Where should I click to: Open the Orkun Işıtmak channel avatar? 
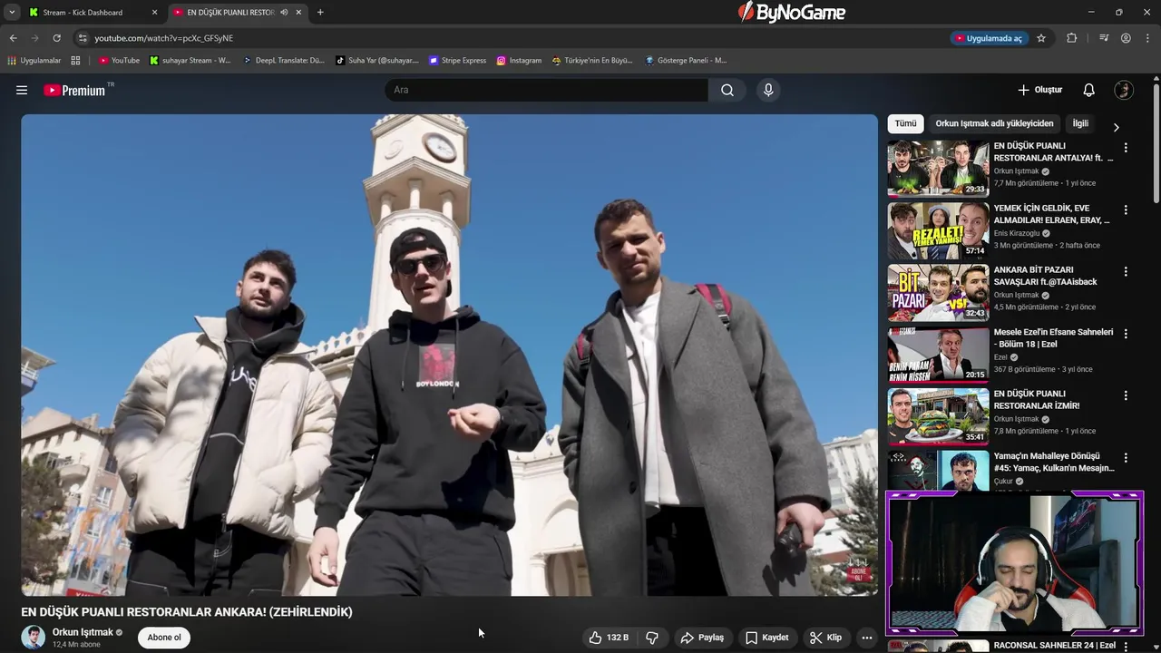point(34,638)
